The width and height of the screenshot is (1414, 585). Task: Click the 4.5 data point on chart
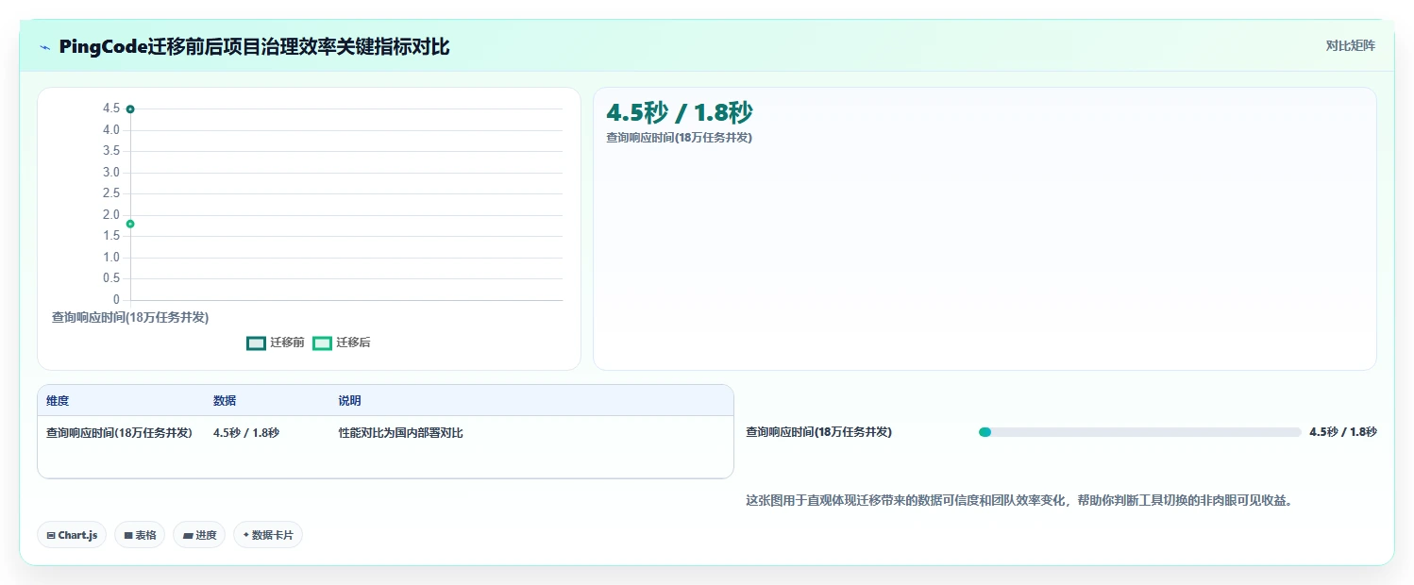coord(130,109)
